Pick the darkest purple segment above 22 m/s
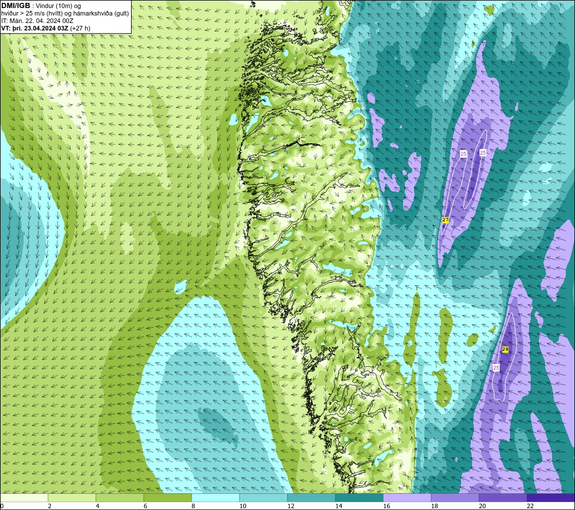This screenshot has height=510, width=575. pos(550,498)
